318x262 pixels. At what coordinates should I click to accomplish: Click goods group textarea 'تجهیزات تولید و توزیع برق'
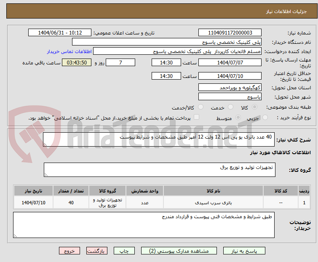click(159, 170)
